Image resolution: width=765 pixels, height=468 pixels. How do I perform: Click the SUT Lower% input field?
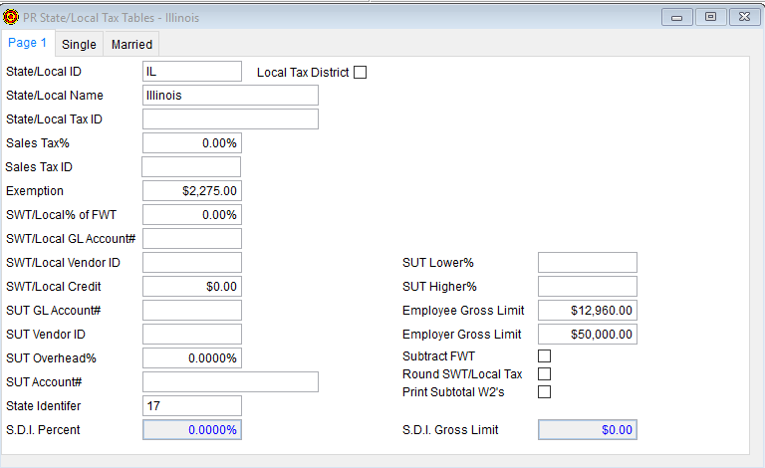(588, 262)
